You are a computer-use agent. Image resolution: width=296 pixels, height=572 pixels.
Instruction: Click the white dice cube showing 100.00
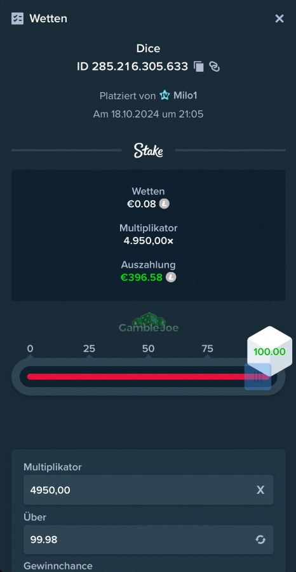(x=270, y=351)
